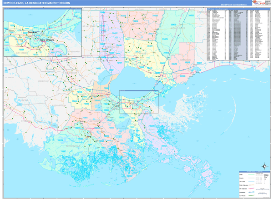Click the large 'City' sample in legend
The image size is (273, 199).
point(266,175)
